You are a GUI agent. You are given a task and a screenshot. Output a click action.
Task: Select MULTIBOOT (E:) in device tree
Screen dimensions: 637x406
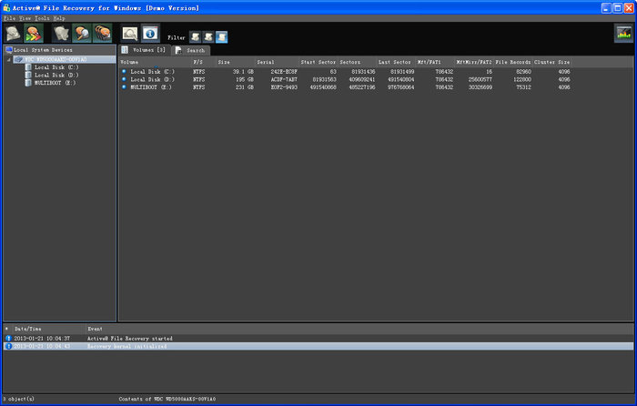(55, 83)
